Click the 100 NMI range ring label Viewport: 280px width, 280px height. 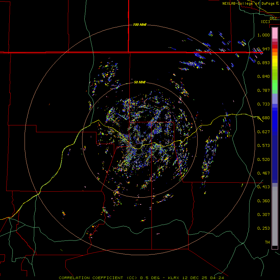tap(140, 25)
